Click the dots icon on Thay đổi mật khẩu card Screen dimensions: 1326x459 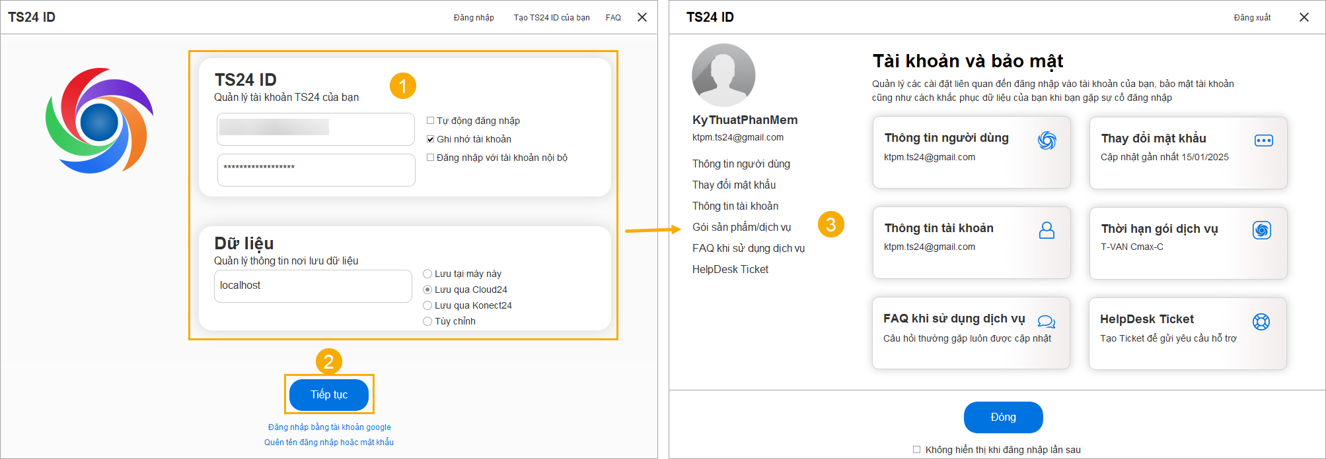tap(1263, 140)
